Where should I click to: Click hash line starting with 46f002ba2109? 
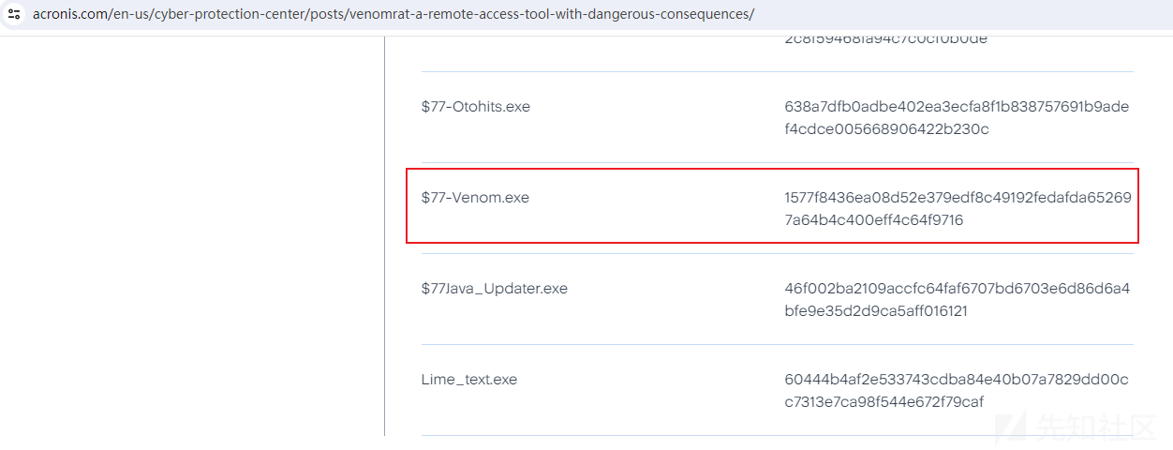[x=958, y=289]
